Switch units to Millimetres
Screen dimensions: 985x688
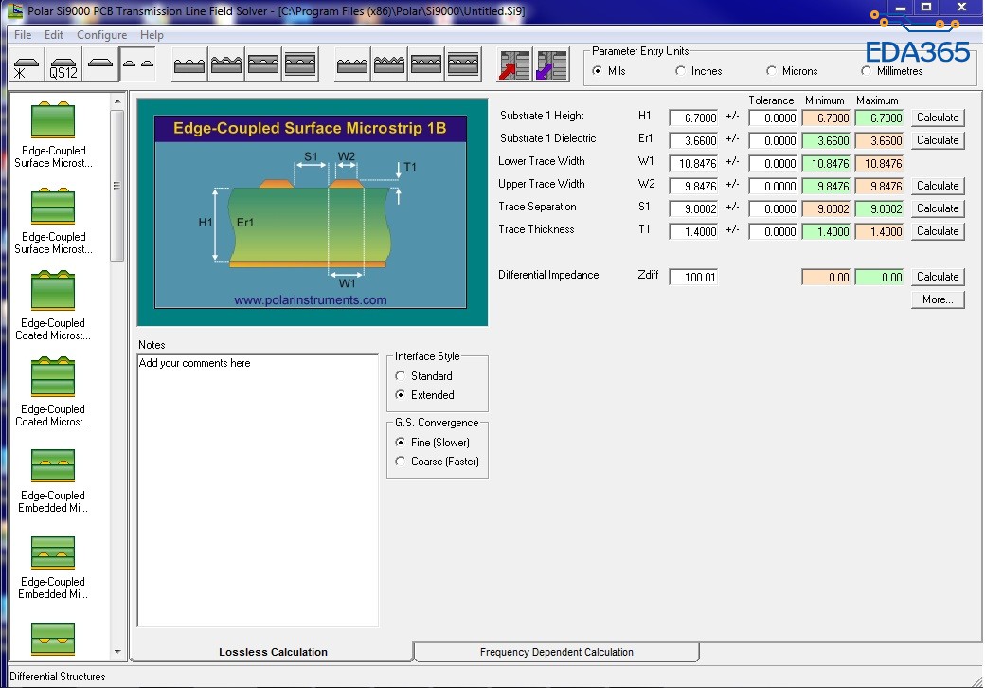click(867, 71)
